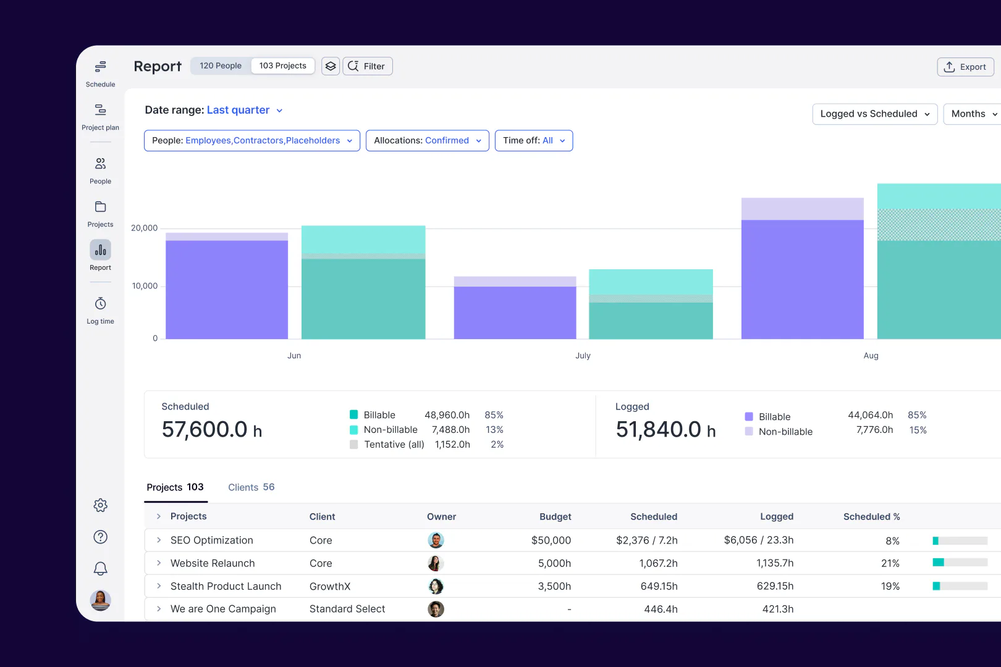Viewport: 1001px width, 667px height.
Task: Expand the SEO Optimization project row
Action: coord(158,540)
